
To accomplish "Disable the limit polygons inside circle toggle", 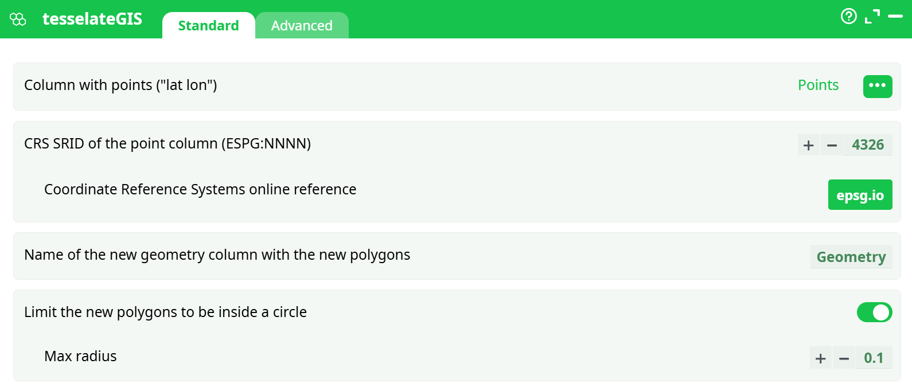I will pos(874,312).
